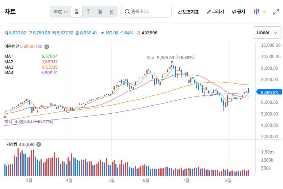Click the 7월 date axis label
This screenshot has width=283, height=189.
point(186,180)
